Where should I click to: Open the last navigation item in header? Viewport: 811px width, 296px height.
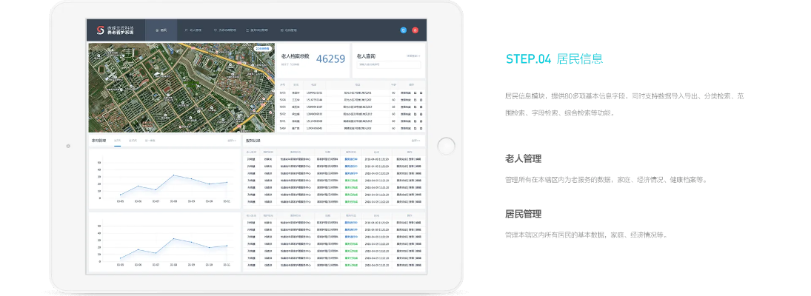coord(288,30)
